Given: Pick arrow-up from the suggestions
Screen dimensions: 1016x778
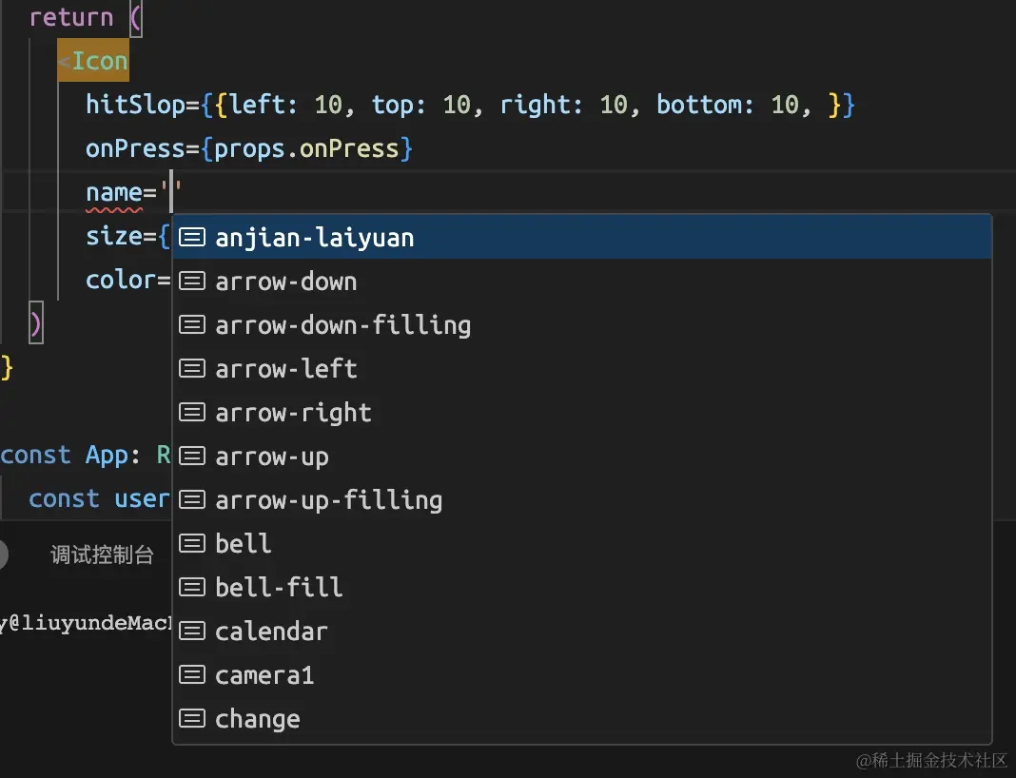Looking at the screenshot, I should click(582, 456).
